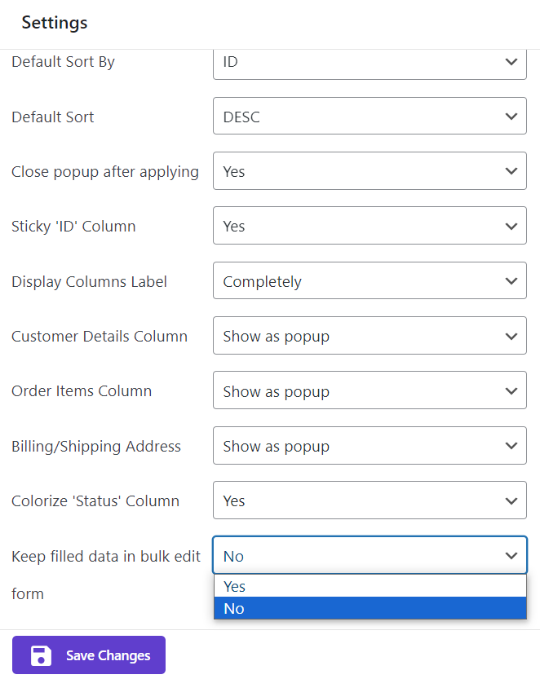Expand the Billing/Shipping Address dropdown
The image size is (540, 679).
369,446
